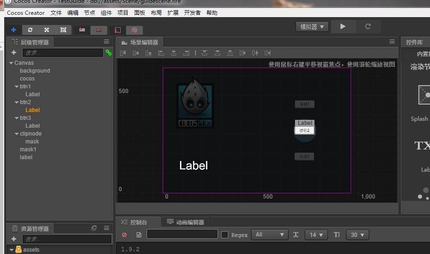The image size is (430, 254).
Task: Select the lowercase label node
Action: [26, 157]
